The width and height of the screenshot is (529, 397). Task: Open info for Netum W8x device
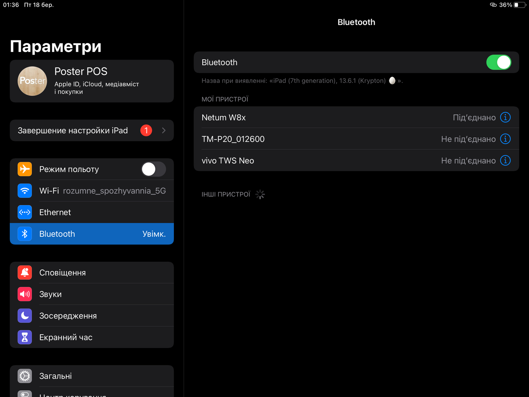(505, 117)
